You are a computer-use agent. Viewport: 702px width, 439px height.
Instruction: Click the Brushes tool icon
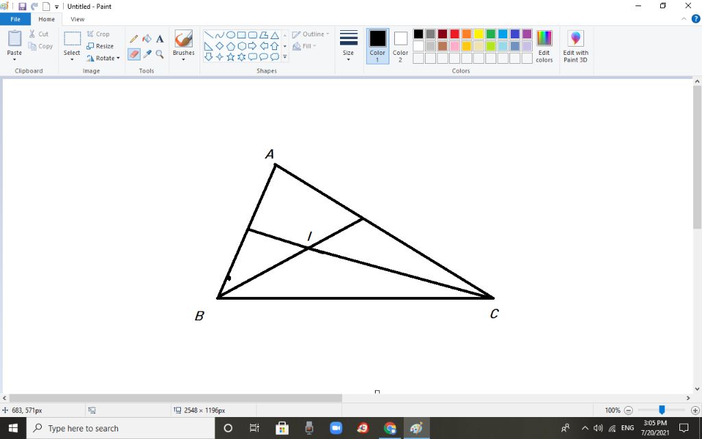[184, 38]
